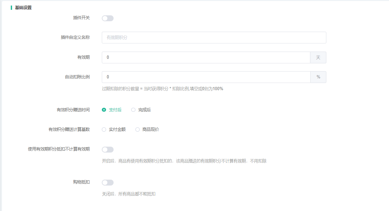Click the hint text starting with 开启后
389x211 pixels.
click(184, 161)
